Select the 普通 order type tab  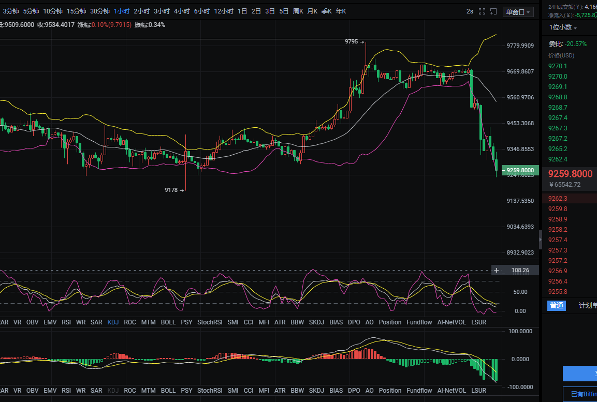557,305
